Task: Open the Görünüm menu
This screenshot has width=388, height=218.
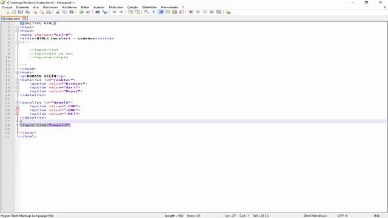Action: (x=50, y=7)
